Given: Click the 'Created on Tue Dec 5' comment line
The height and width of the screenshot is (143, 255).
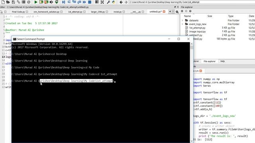Looking at the screenshot, I should tap(31, 23).
